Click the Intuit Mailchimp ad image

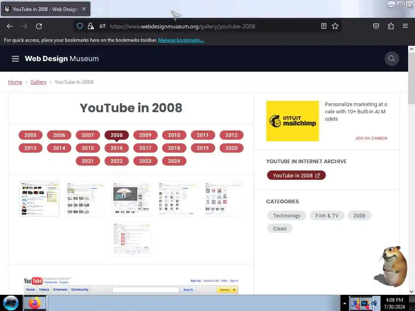point(293,121)
